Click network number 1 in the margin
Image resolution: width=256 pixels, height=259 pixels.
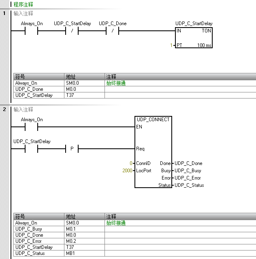click(x=4, y=13)
